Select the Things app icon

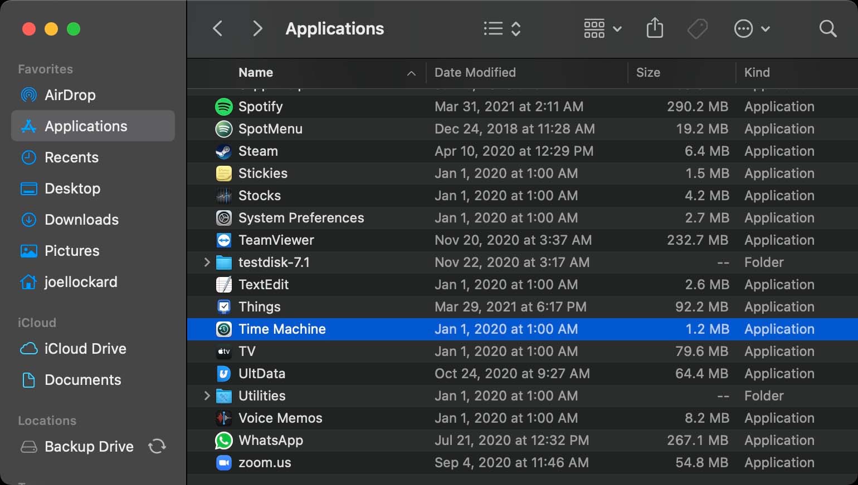point(223,306)
